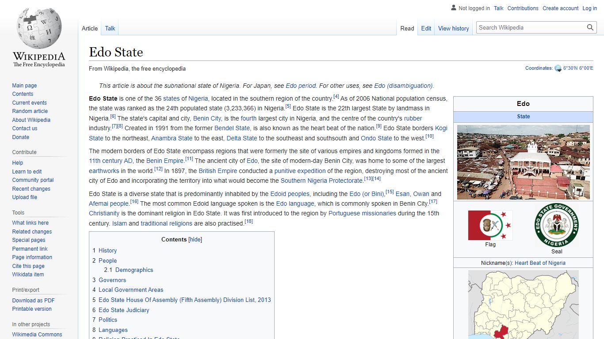Jump to People section in Contents

pos(107,260)
